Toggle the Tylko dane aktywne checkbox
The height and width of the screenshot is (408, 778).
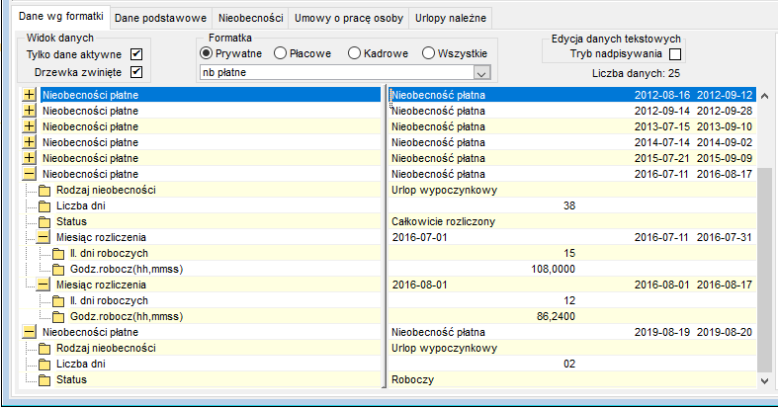tap(136, 54)
